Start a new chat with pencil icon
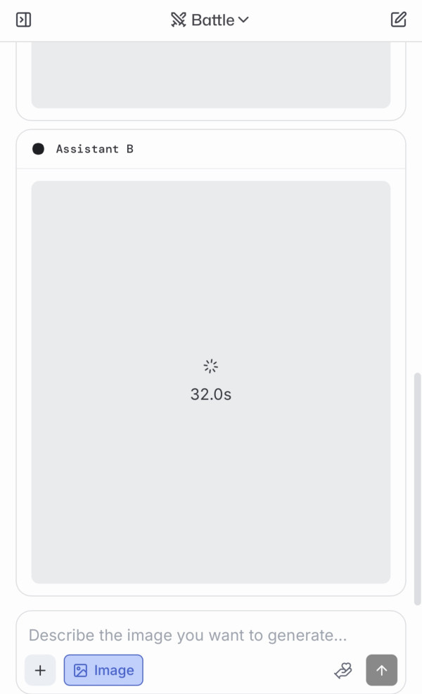The image size is (422, 694). click(399, 20)
